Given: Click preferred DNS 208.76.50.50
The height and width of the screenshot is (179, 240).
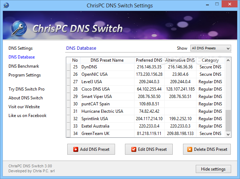Looking at the screenshot, I should [149, 97].
